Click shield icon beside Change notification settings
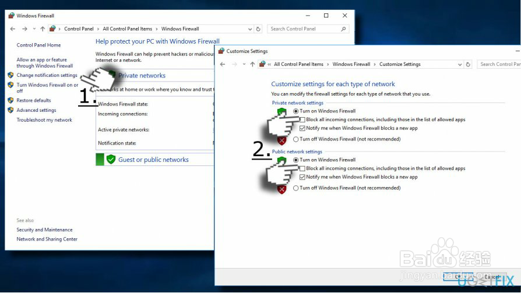This screenshot has width=521, height=293. 10,75
